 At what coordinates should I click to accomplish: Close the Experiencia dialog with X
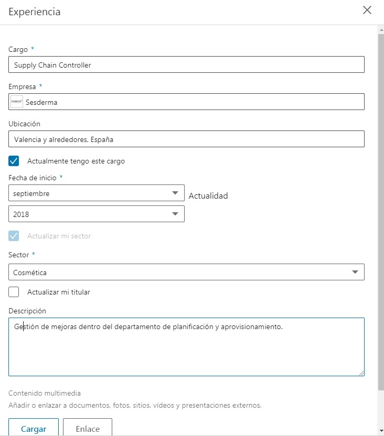point(367,10)
